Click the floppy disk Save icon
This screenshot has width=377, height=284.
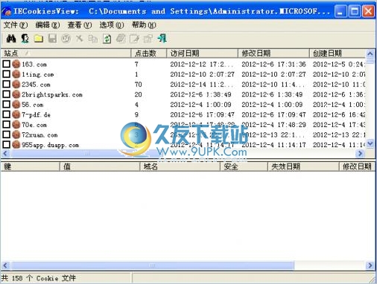(52, 39)
